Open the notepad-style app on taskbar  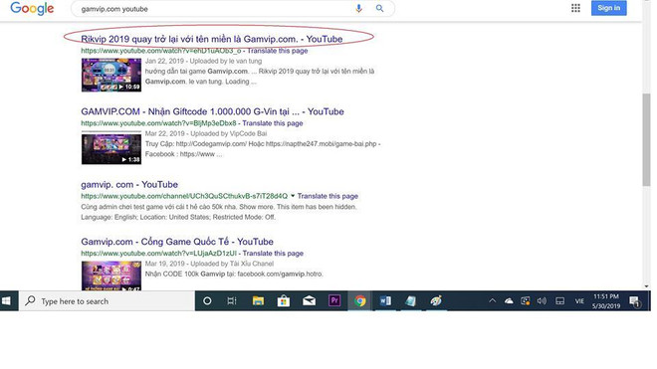click(x=410, y=300)
